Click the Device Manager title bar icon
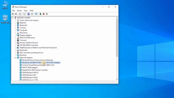Screen dimensions: 174x98 pyautogui.click(x=13, y=7)
